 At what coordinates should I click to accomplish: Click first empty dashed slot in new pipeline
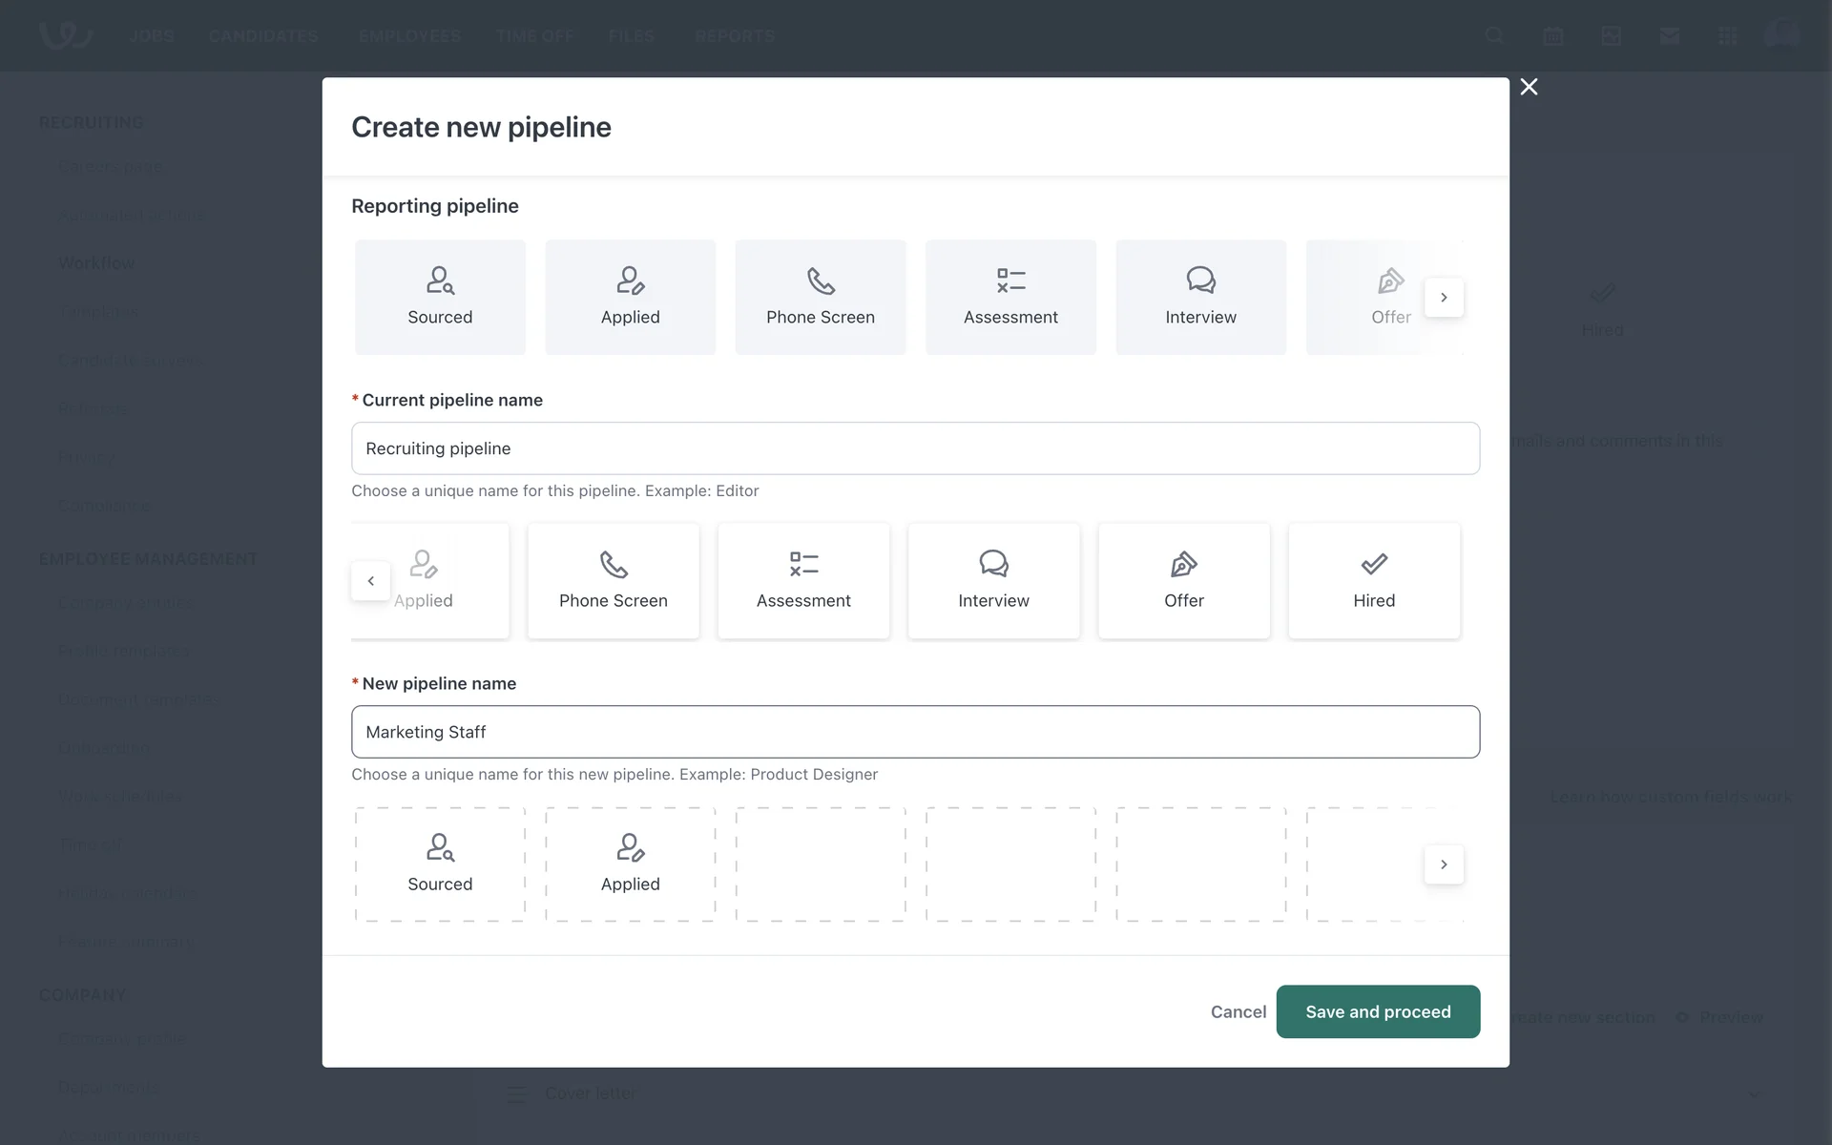pyautogui.click(x=820, y=864)
